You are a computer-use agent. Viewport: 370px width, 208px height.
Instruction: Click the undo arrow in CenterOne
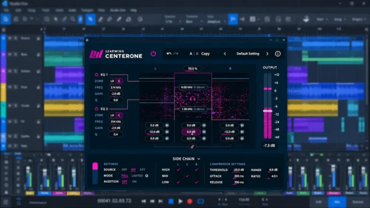tap(169, 53)
